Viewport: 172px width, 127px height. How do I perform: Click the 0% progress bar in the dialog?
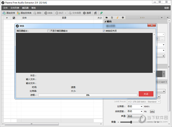point(88,95)
